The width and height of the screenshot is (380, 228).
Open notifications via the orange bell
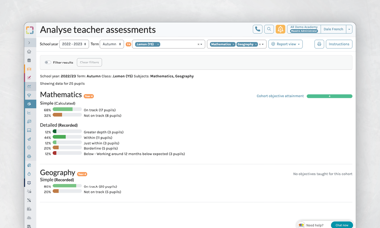(280, 29)
